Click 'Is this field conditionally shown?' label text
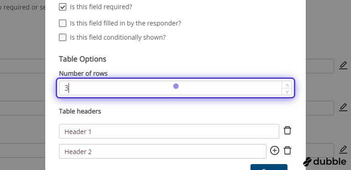The height and width of the screenshot is (170, 351). tap(118, 37)
